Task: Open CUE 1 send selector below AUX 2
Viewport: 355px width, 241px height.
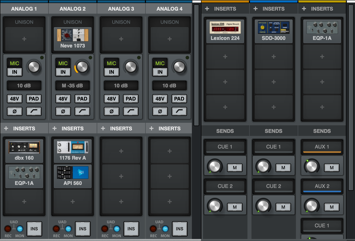Action: [322, 226]
